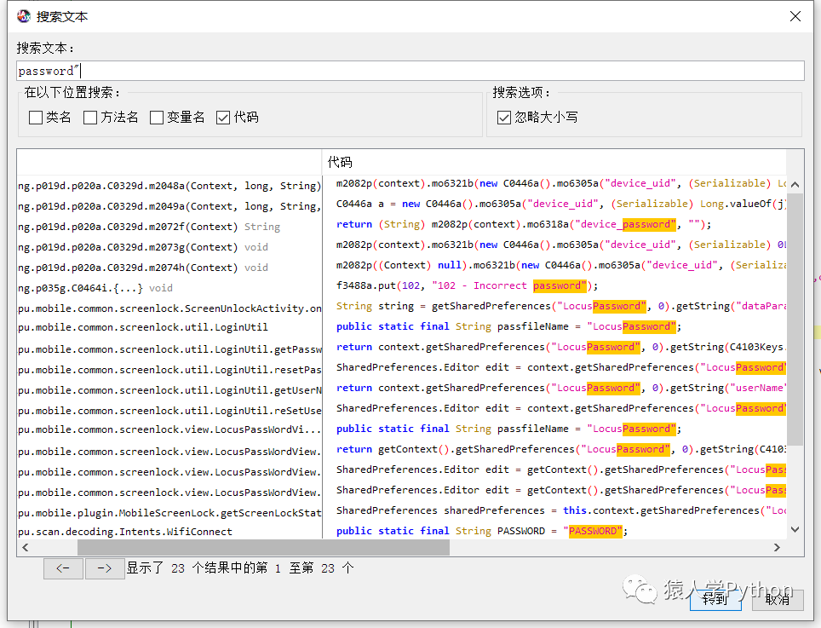
Task: Click the vertical scrollbar down arrow
Action: 795,529
